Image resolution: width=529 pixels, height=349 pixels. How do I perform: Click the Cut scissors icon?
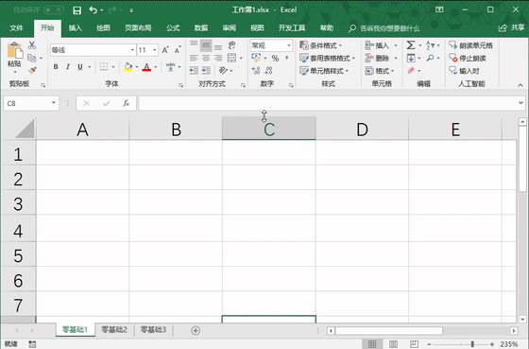click(x=32, y=45)
